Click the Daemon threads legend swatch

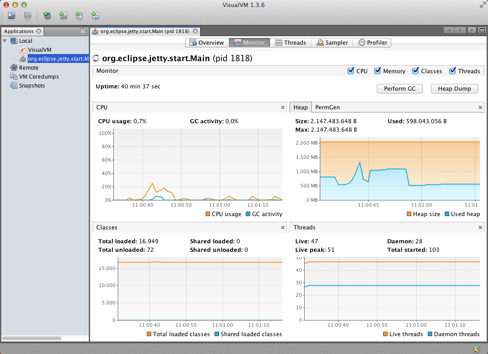pos(430,334)
